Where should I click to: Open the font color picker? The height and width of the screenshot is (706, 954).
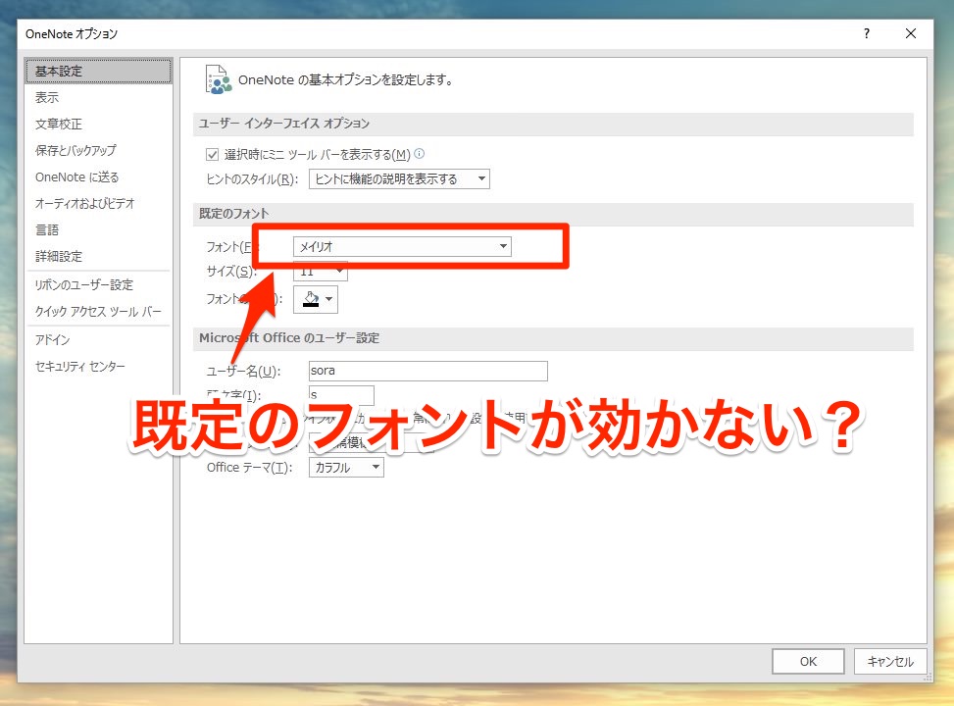click(x=315, y=299)
